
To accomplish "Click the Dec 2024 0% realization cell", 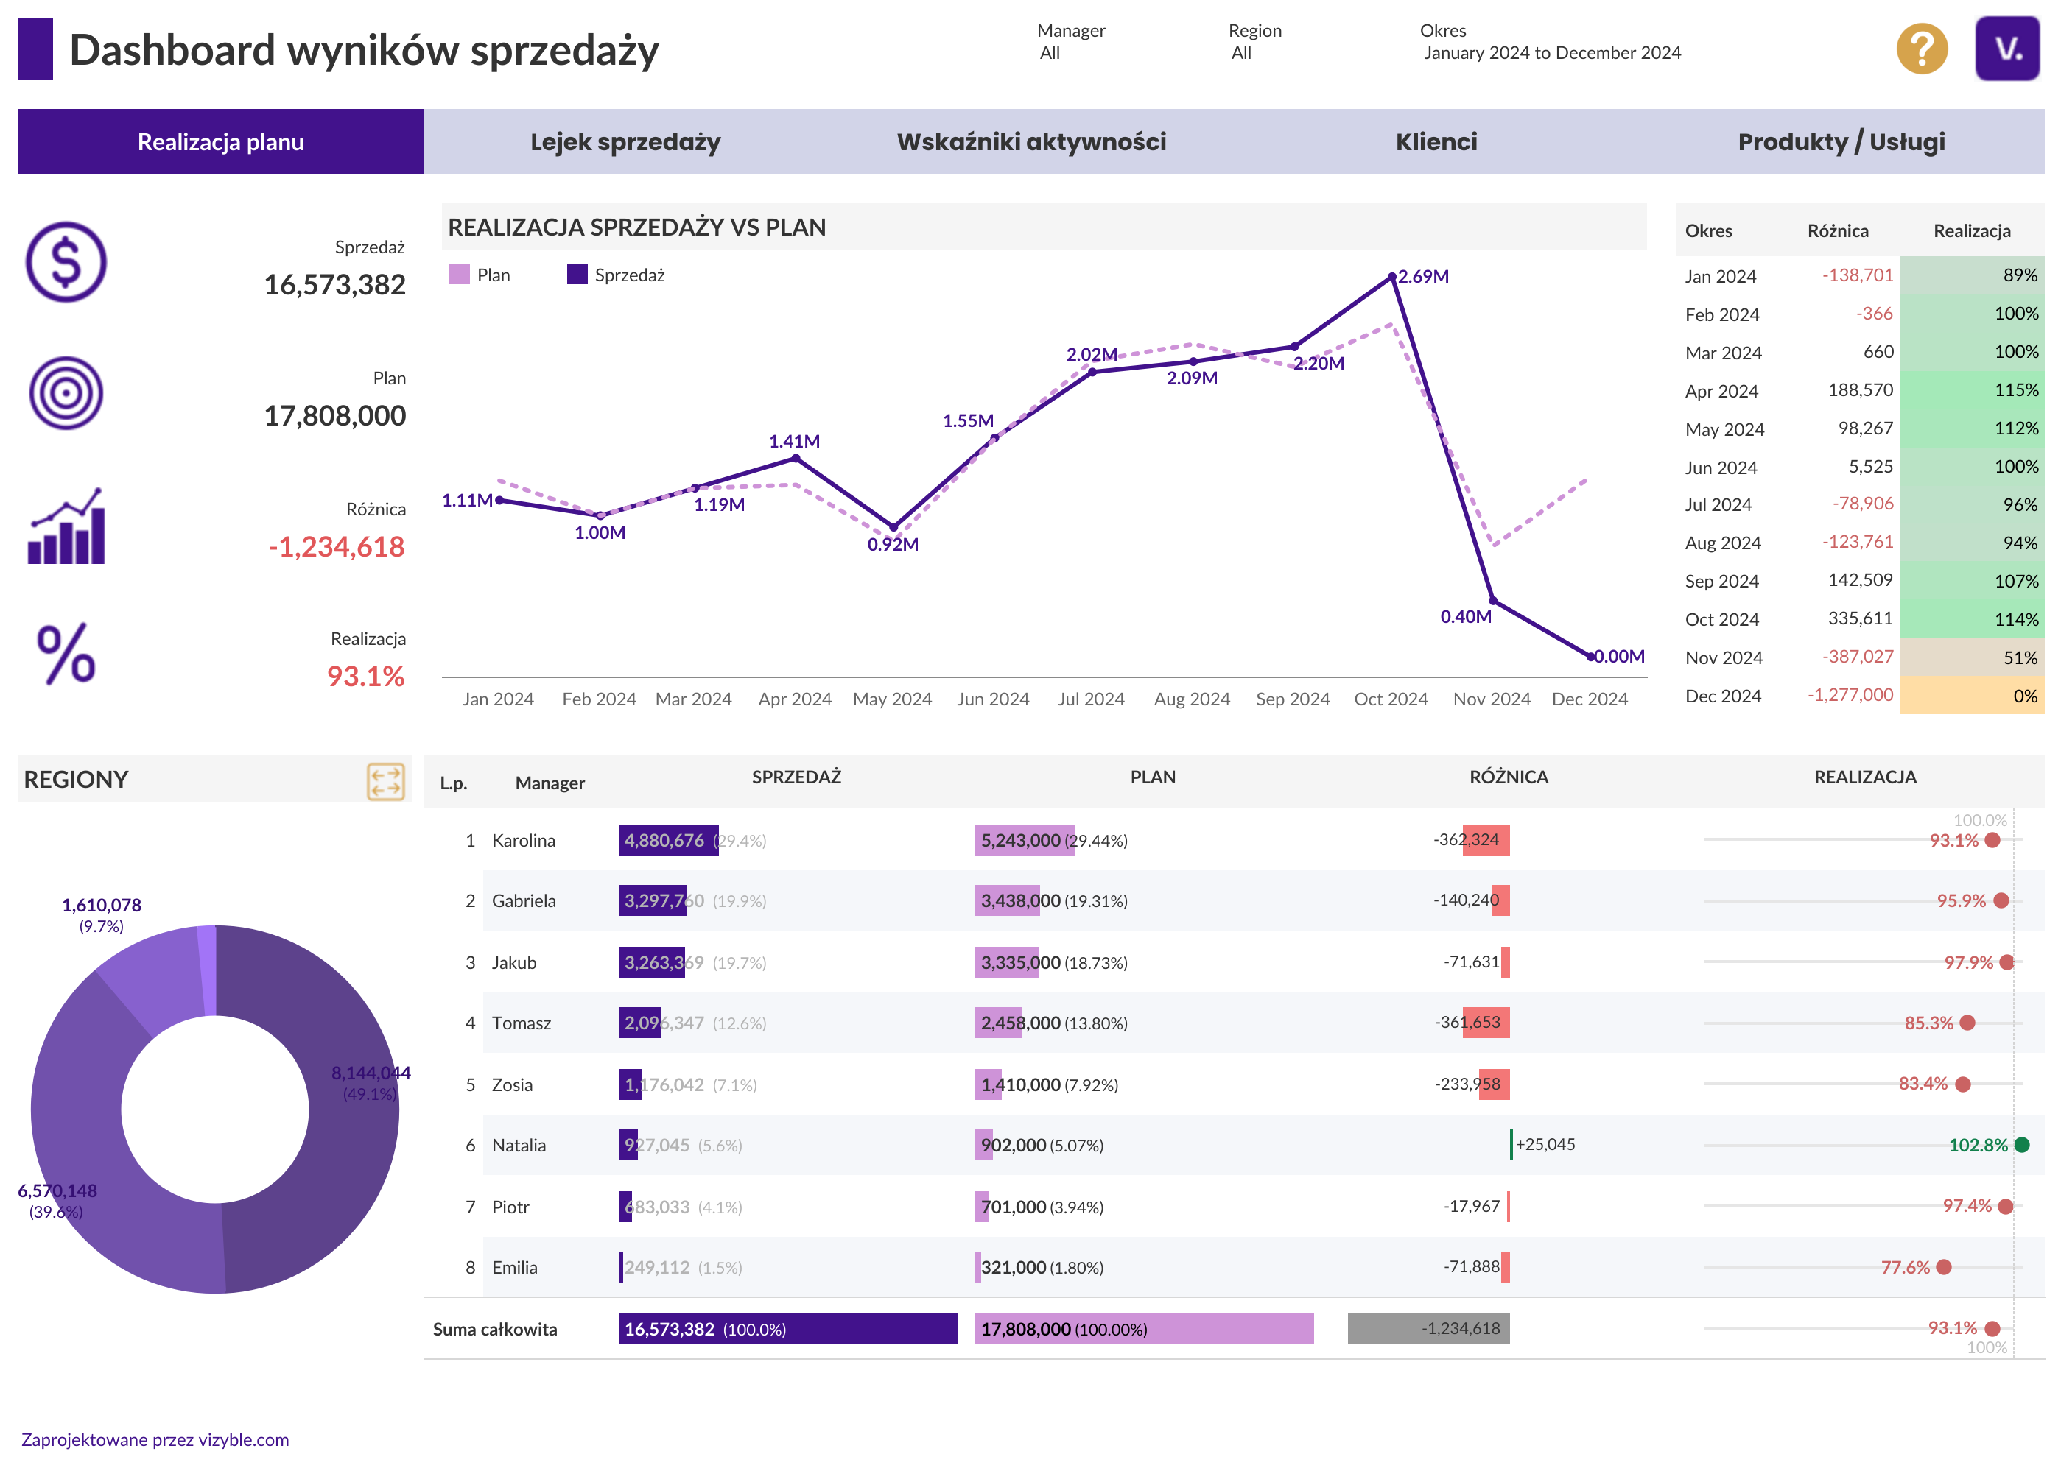I will [1971, 696].
